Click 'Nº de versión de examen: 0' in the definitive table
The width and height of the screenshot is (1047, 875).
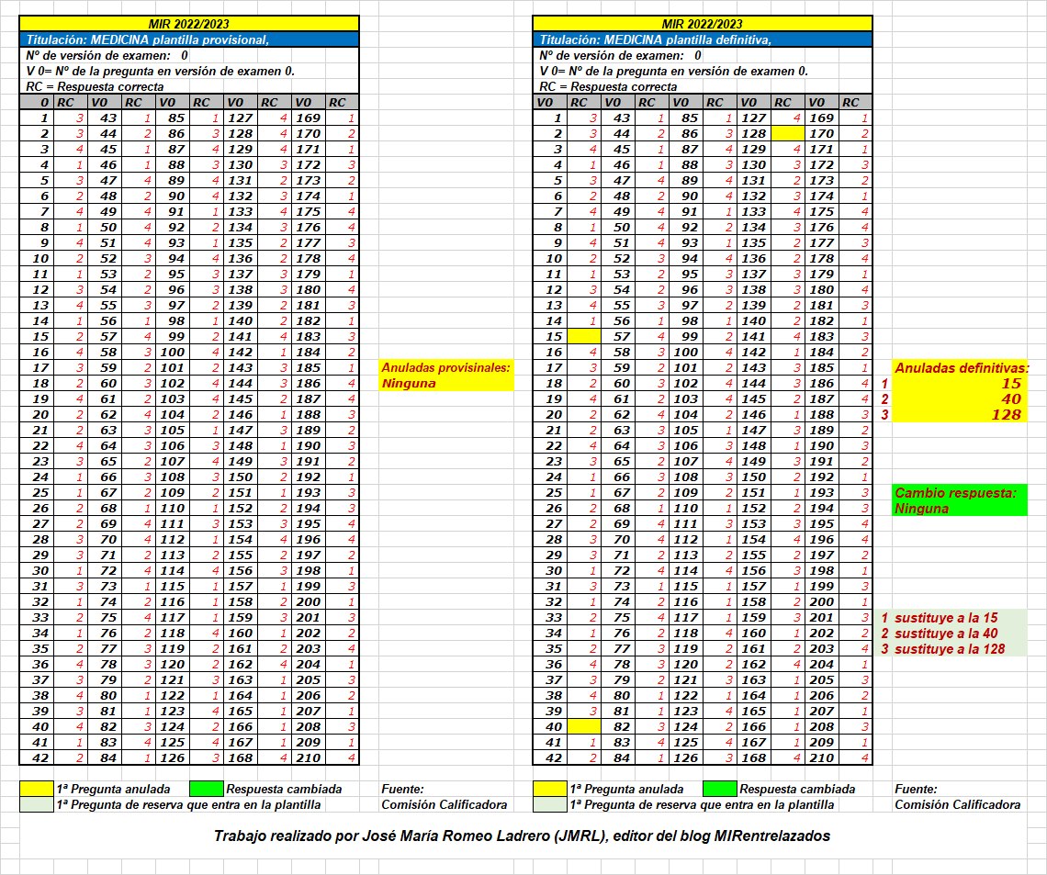click(x=620, y=55)
